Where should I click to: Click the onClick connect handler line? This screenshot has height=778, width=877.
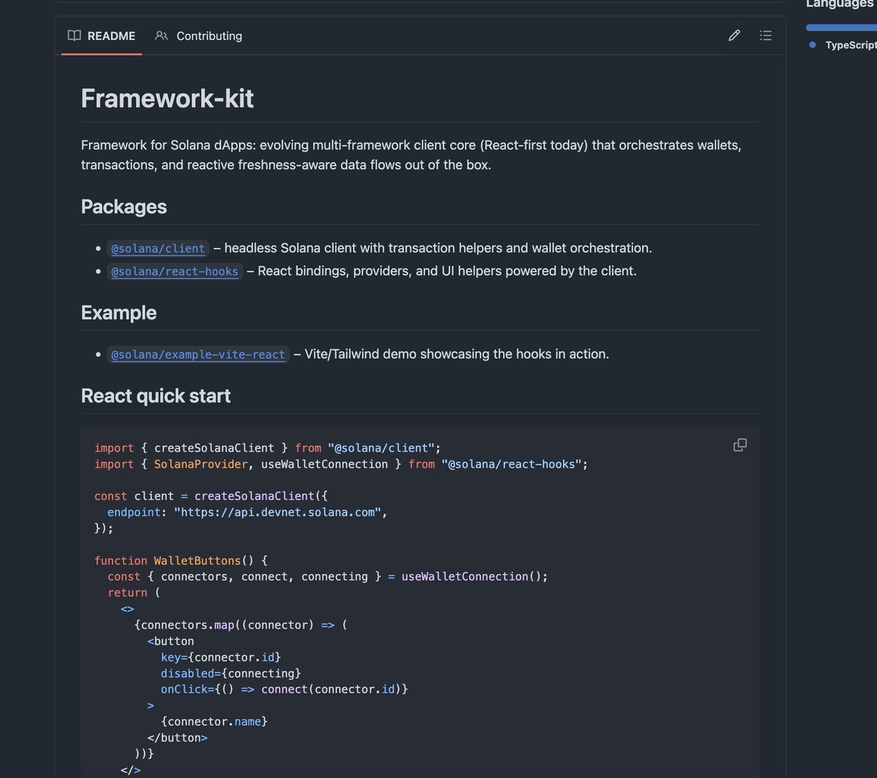[x=284, y=689]
